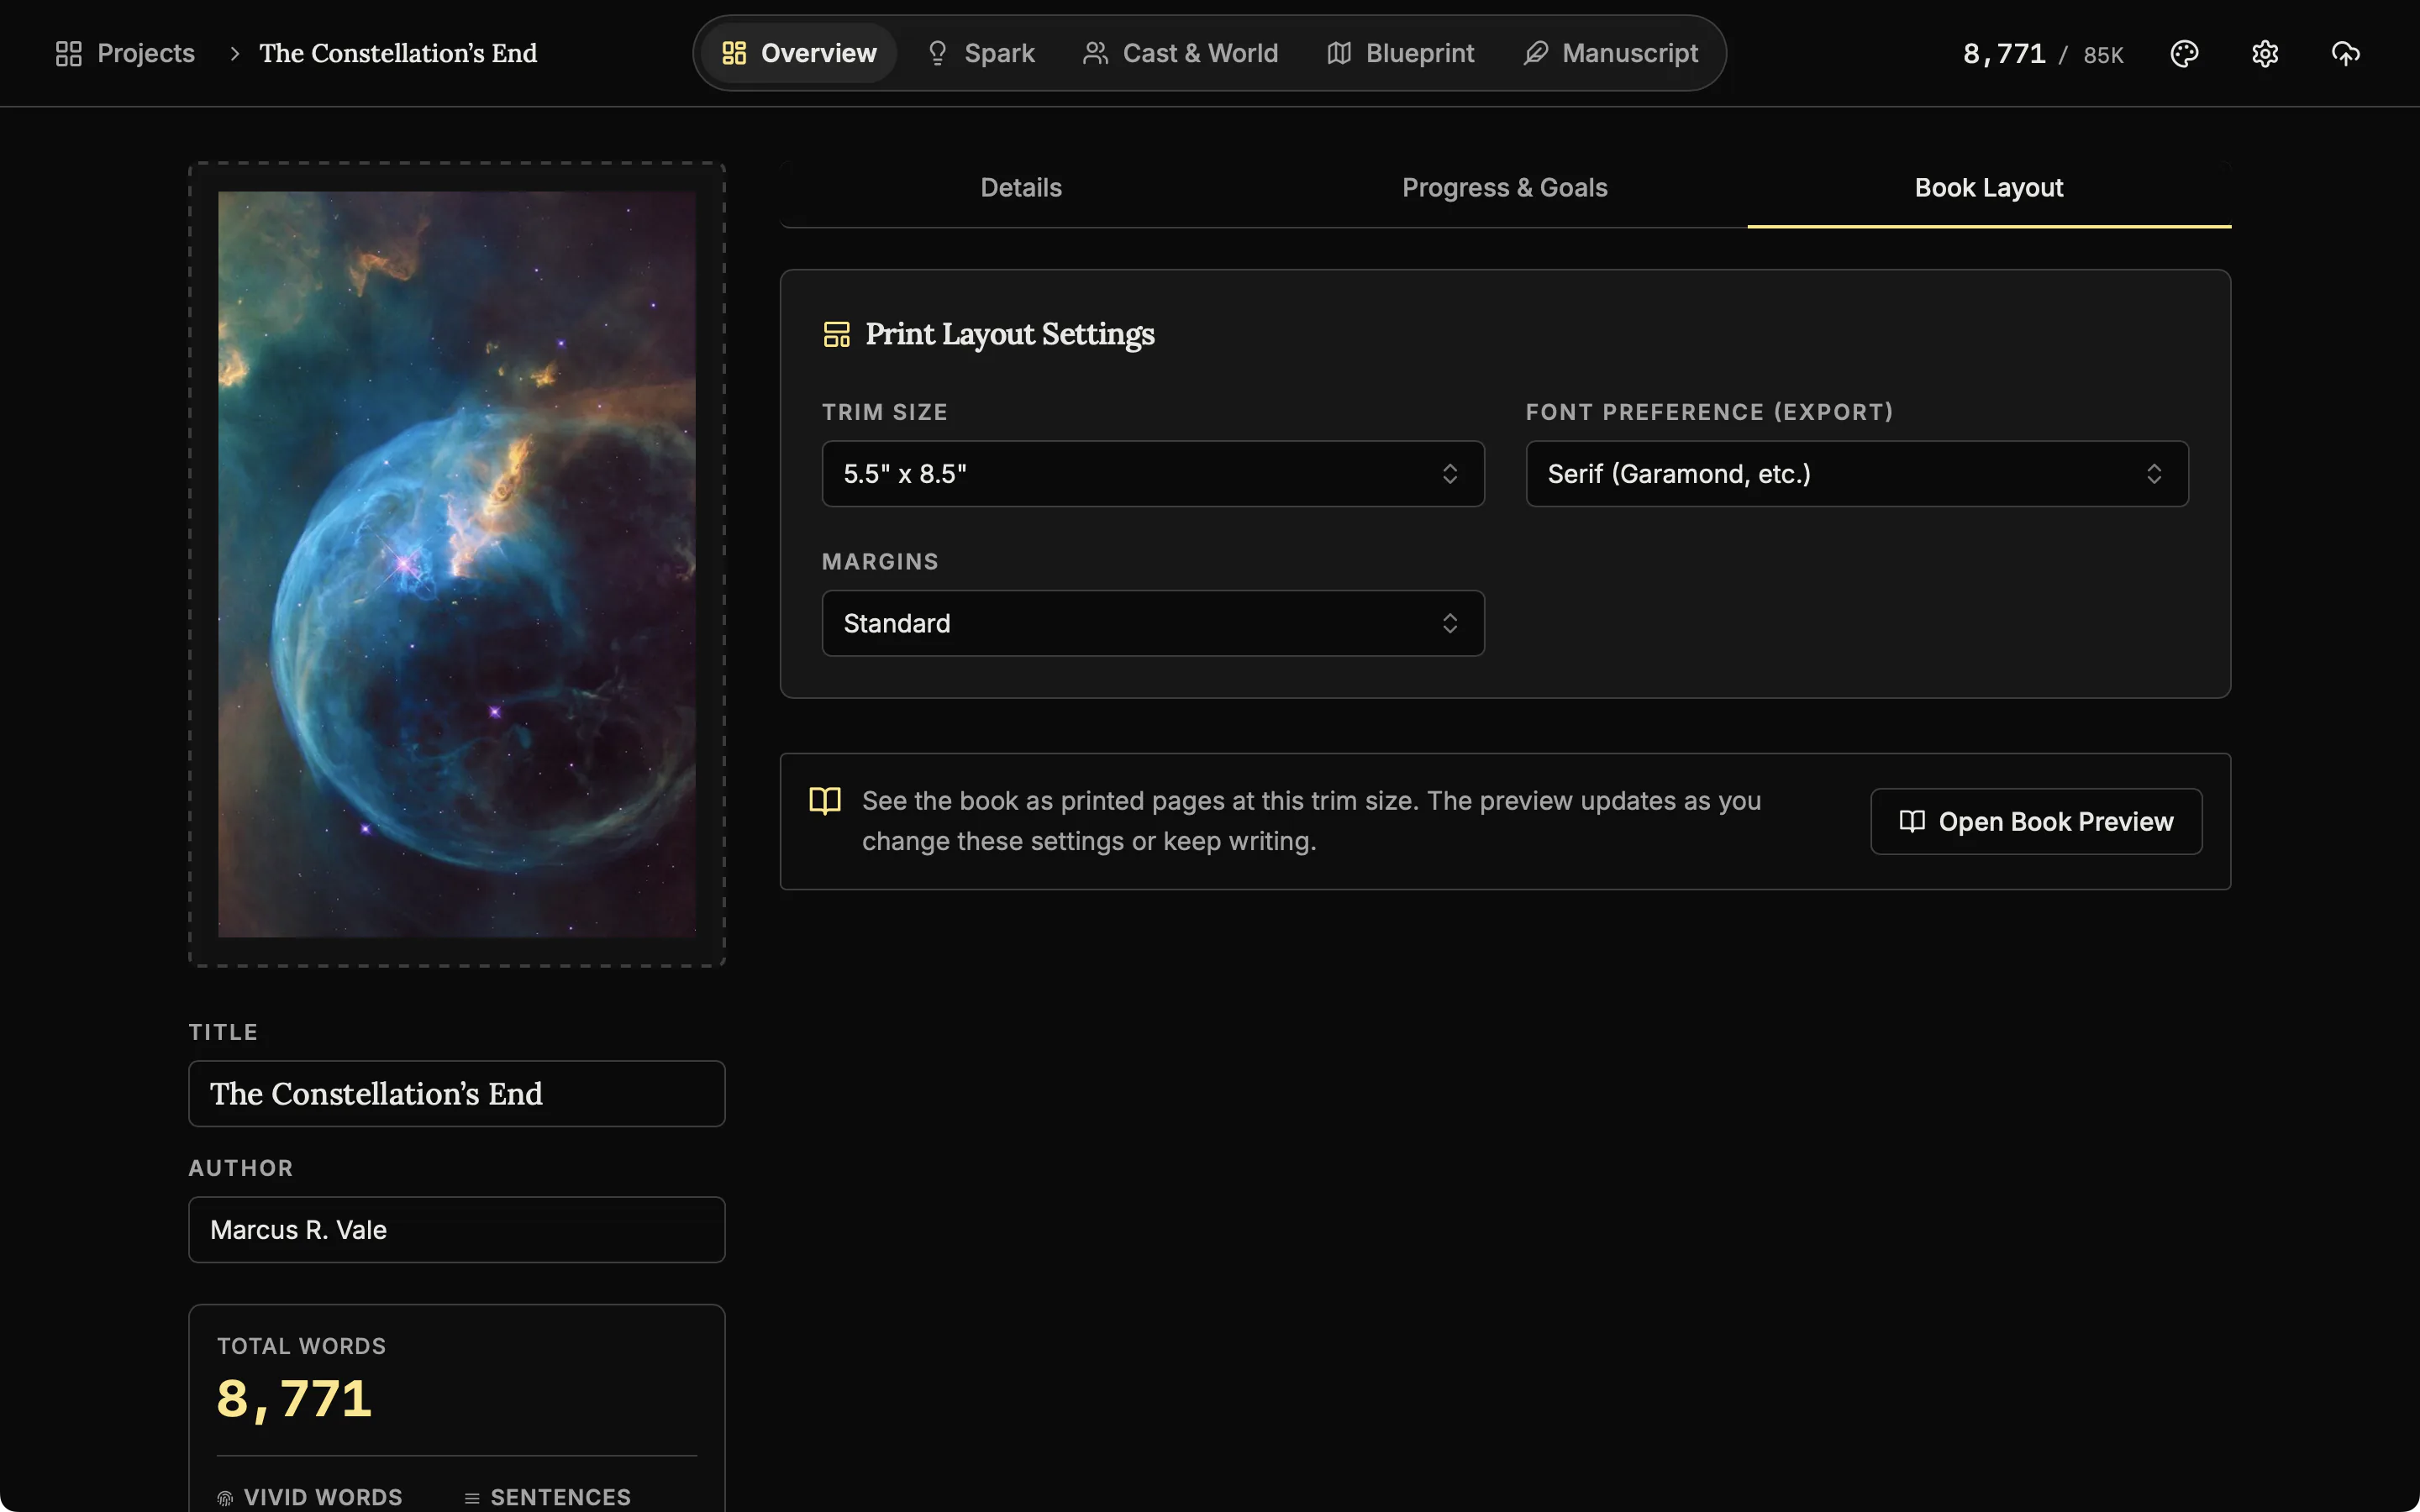
Task: Click the Print Layout Settings heading icon
Action: pyautogui.click(x=836, y=334)
